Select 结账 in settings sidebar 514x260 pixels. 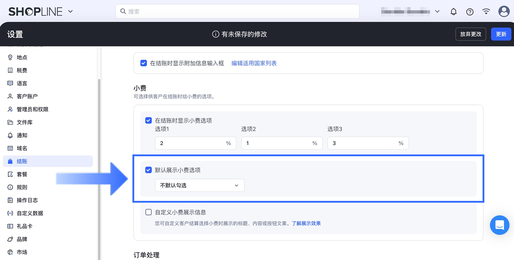48,161
